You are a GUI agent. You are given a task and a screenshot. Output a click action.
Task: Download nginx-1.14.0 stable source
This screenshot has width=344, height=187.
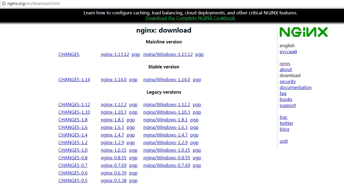point(113,80)
